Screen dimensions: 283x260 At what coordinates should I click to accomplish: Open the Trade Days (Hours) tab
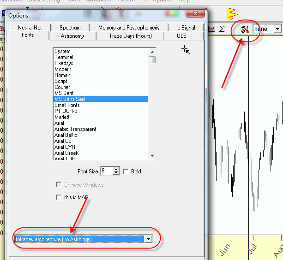[130, 35]
